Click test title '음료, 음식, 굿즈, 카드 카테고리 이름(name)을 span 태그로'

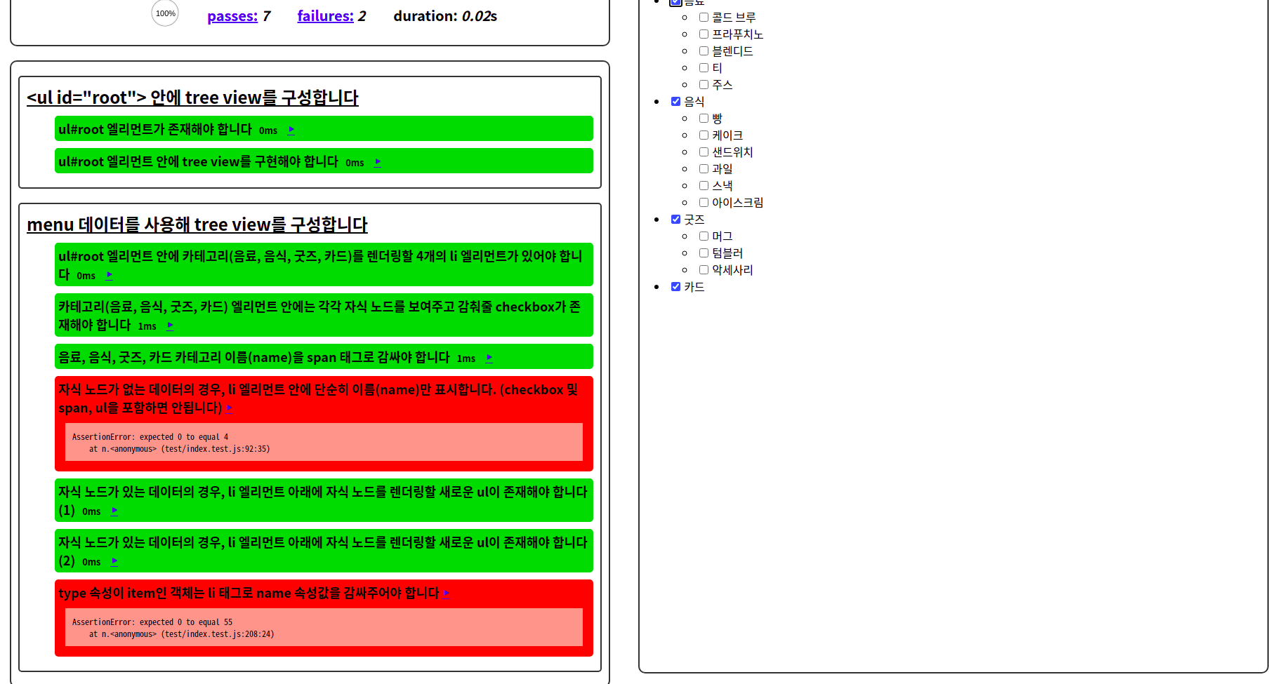coord(254,357)
